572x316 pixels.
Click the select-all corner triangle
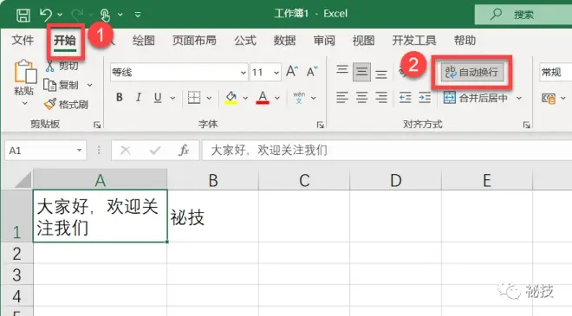click(x=23, y=180)
